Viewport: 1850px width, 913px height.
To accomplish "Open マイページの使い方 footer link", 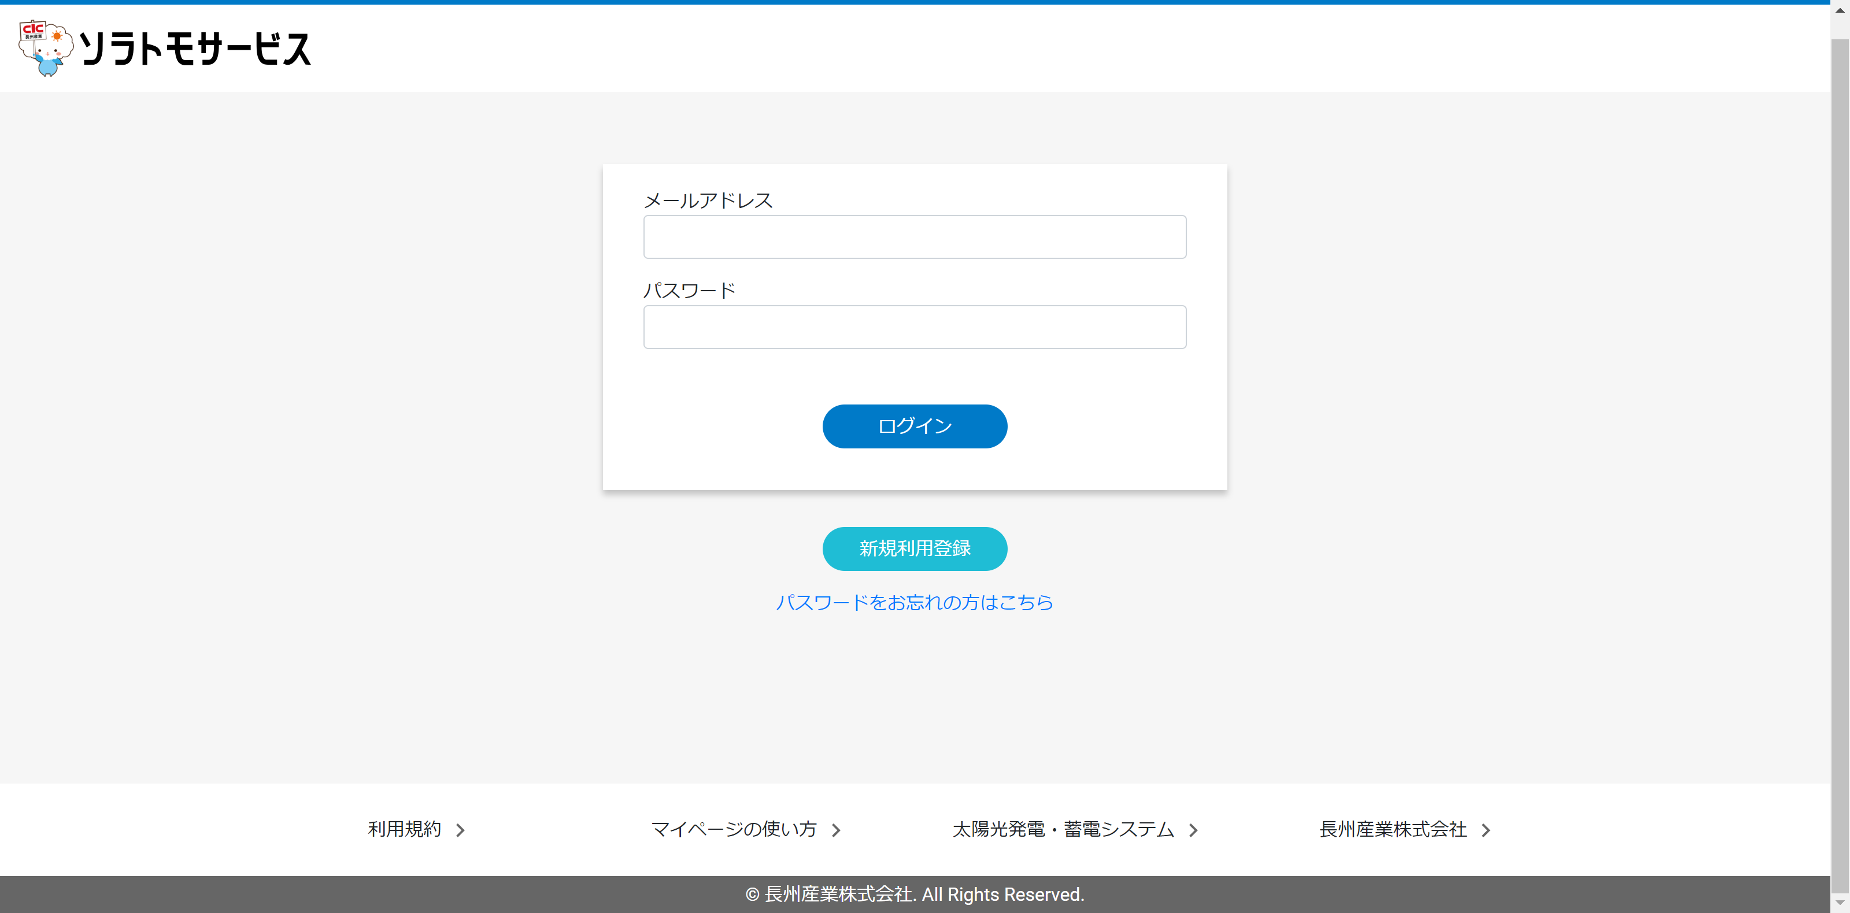I will pos(733,829).
